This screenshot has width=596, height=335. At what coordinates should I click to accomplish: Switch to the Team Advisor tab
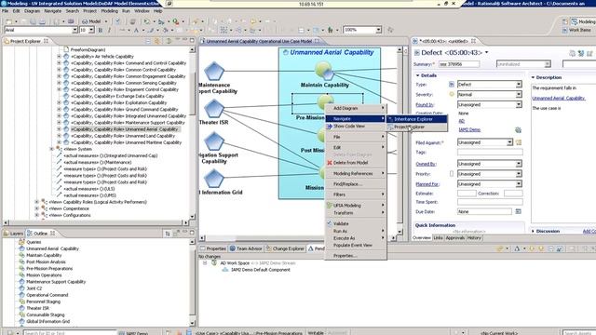[x=246, y=248]
